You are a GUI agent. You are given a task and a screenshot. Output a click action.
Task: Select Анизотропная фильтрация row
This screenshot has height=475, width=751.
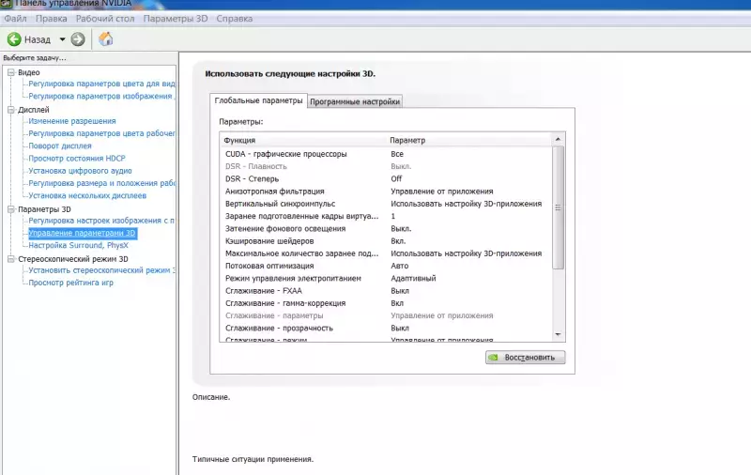pyautogui.click(x=386, y=192)
